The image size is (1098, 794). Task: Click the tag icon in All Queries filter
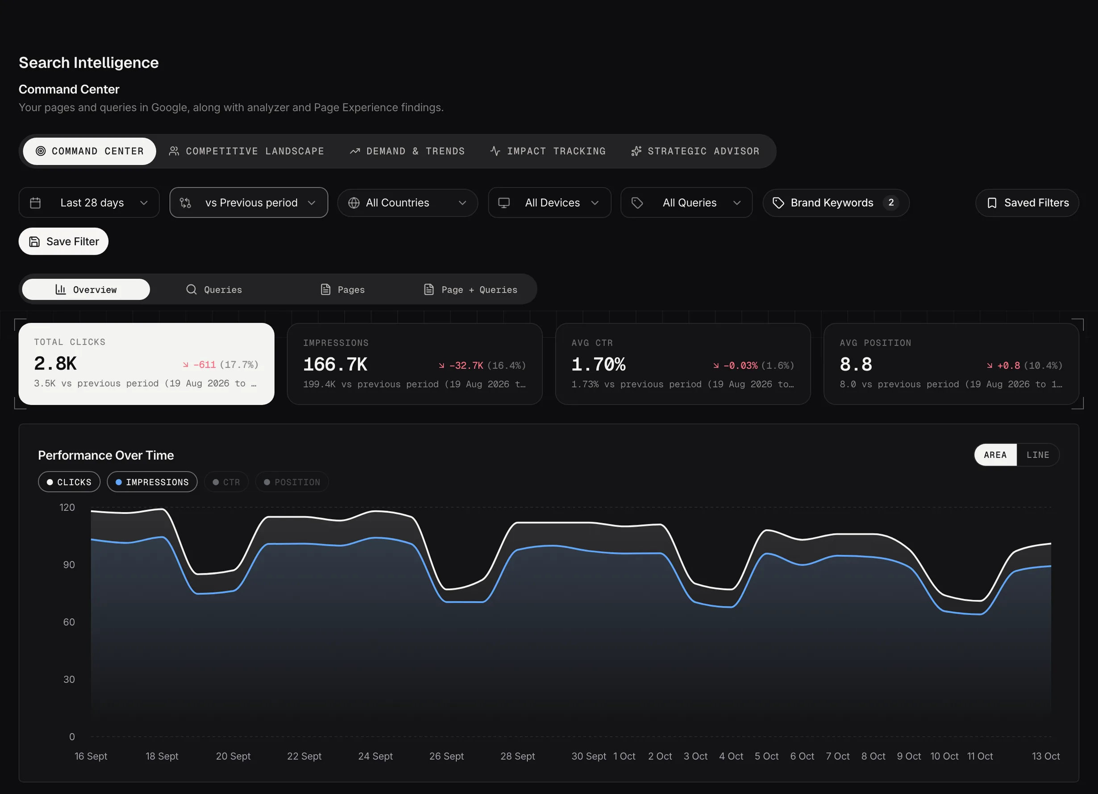(637, 203)
